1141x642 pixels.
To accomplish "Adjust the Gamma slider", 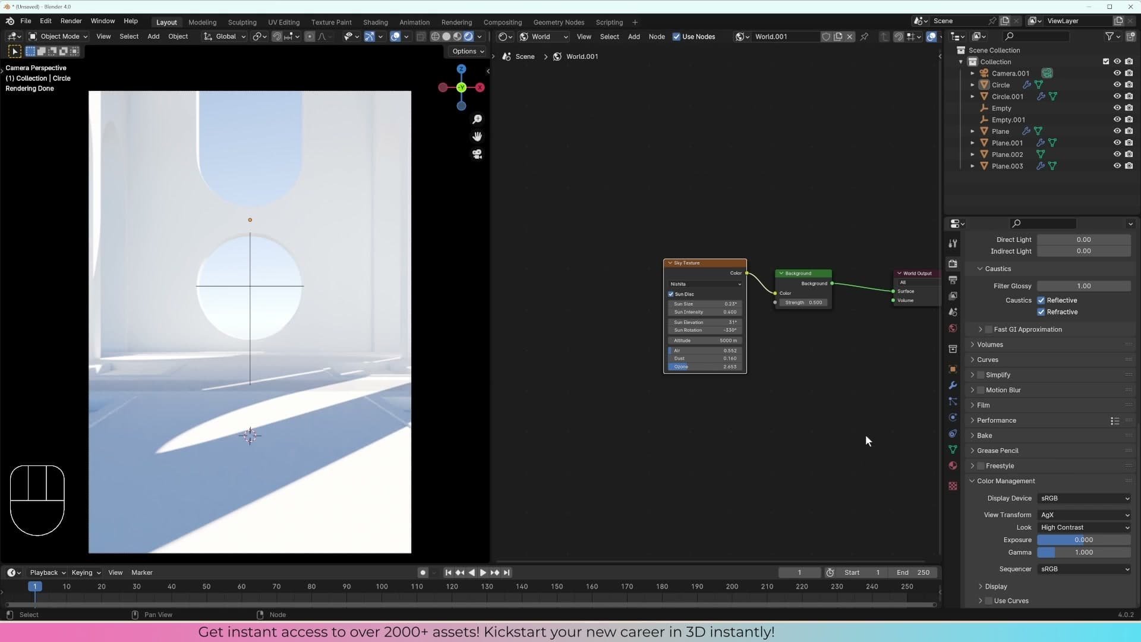I will (x=1084, y=552).
